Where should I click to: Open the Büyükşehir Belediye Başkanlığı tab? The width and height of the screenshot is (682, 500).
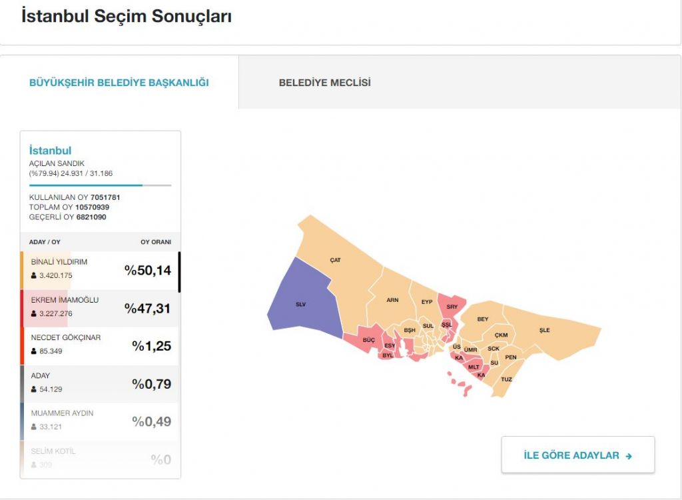(119, 83)
